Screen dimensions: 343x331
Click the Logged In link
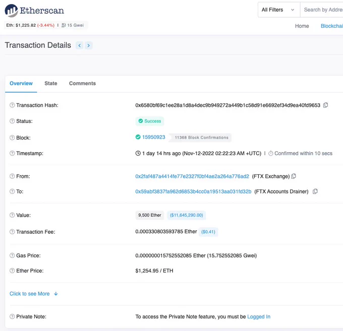[x=259, y=316]
